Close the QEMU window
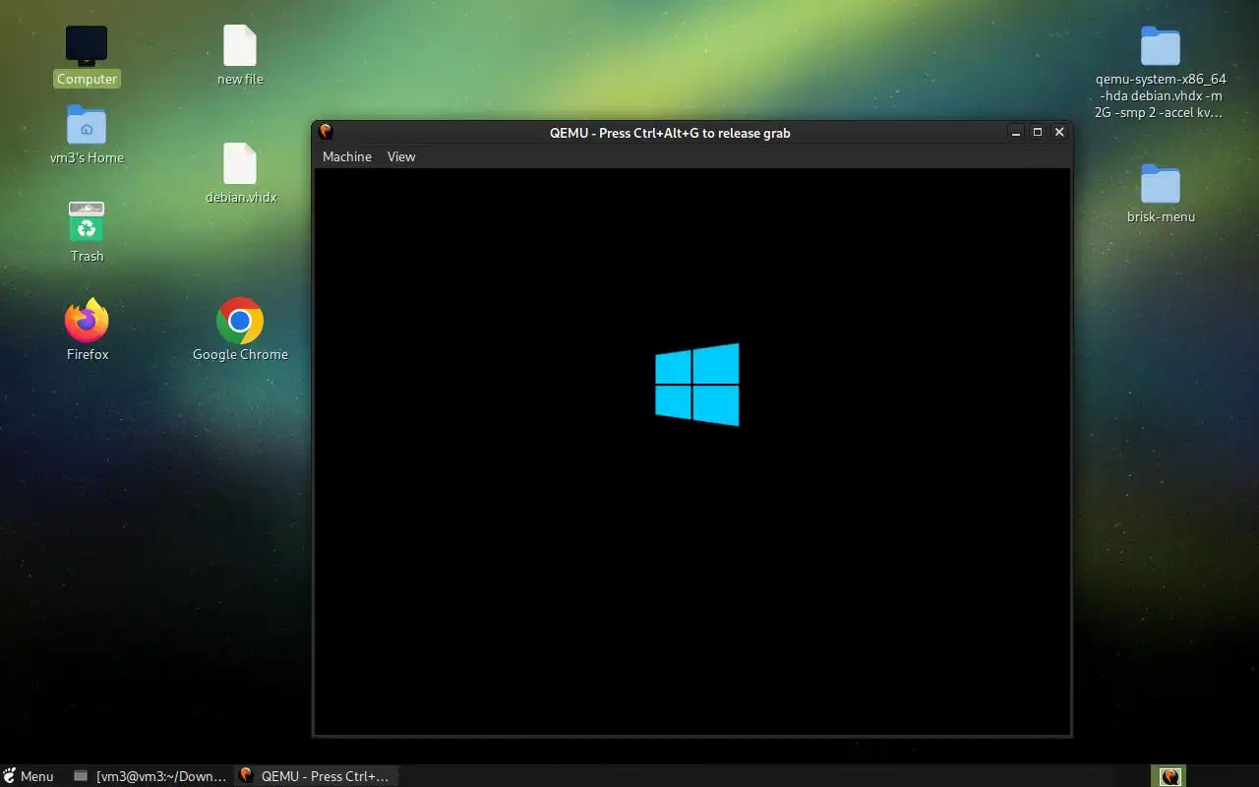 (1059, 132)
